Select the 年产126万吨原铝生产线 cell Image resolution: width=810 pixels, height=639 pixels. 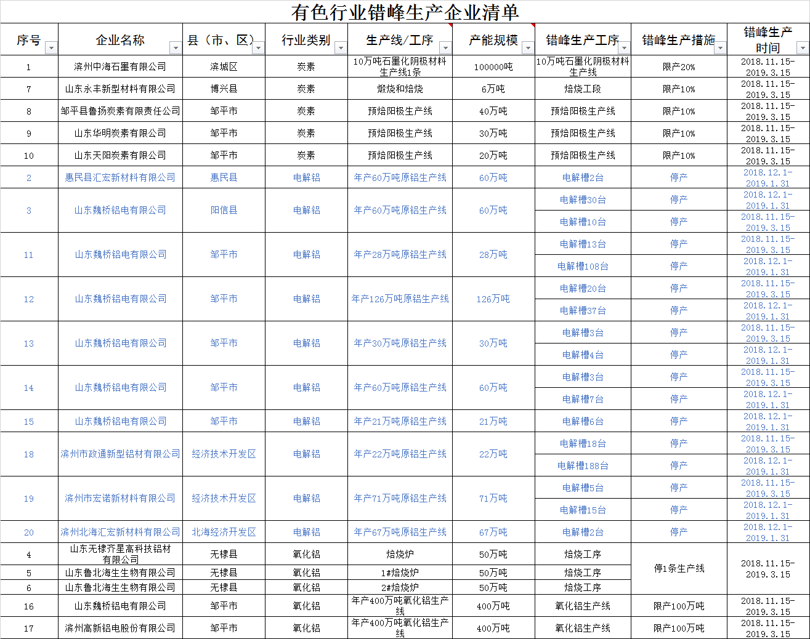coord(400,299)
